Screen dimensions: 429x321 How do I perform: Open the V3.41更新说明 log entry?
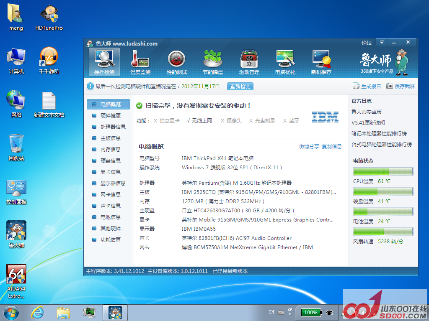368,123
